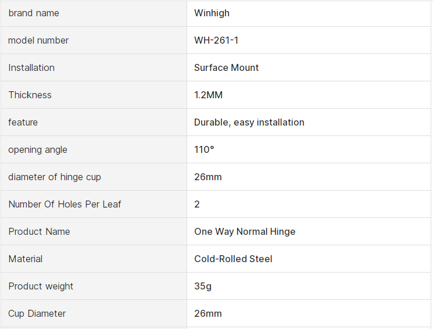
Task: Click the 'opening angle' label
Action: (38, 149)
